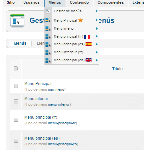Expand the Menu principal (en) submenu arrow

click(x=97, y=60)
